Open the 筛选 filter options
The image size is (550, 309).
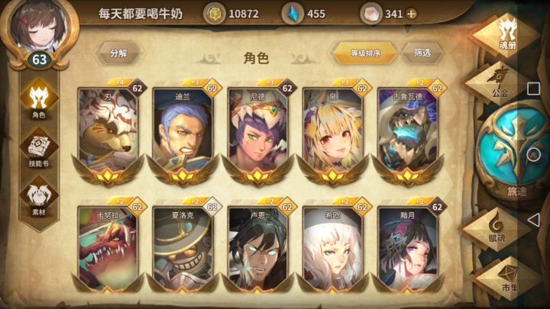coord(422,53)
